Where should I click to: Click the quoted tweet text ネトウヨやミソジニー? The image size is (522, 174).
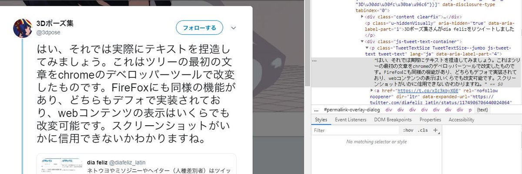(159, 171)
